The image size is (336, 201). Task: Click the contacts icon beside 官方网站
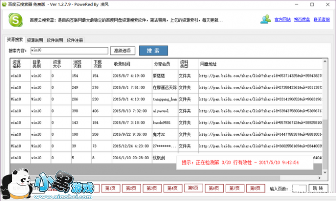click(266, 20)
